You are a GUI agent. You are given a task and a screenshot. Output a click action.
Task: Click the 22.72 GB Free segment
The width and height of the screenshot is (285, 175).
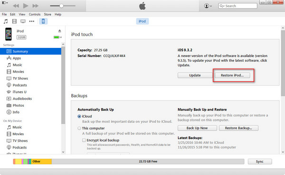148,161
